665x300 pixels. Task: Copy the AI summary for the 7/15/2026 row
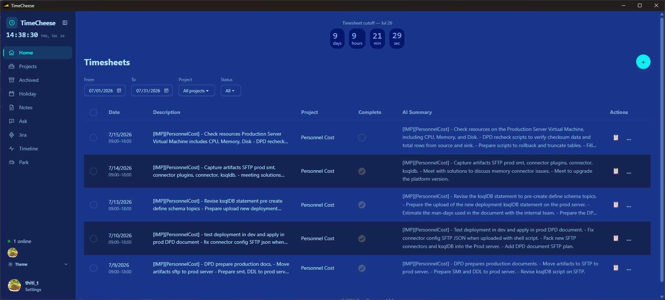click(616, 137)
